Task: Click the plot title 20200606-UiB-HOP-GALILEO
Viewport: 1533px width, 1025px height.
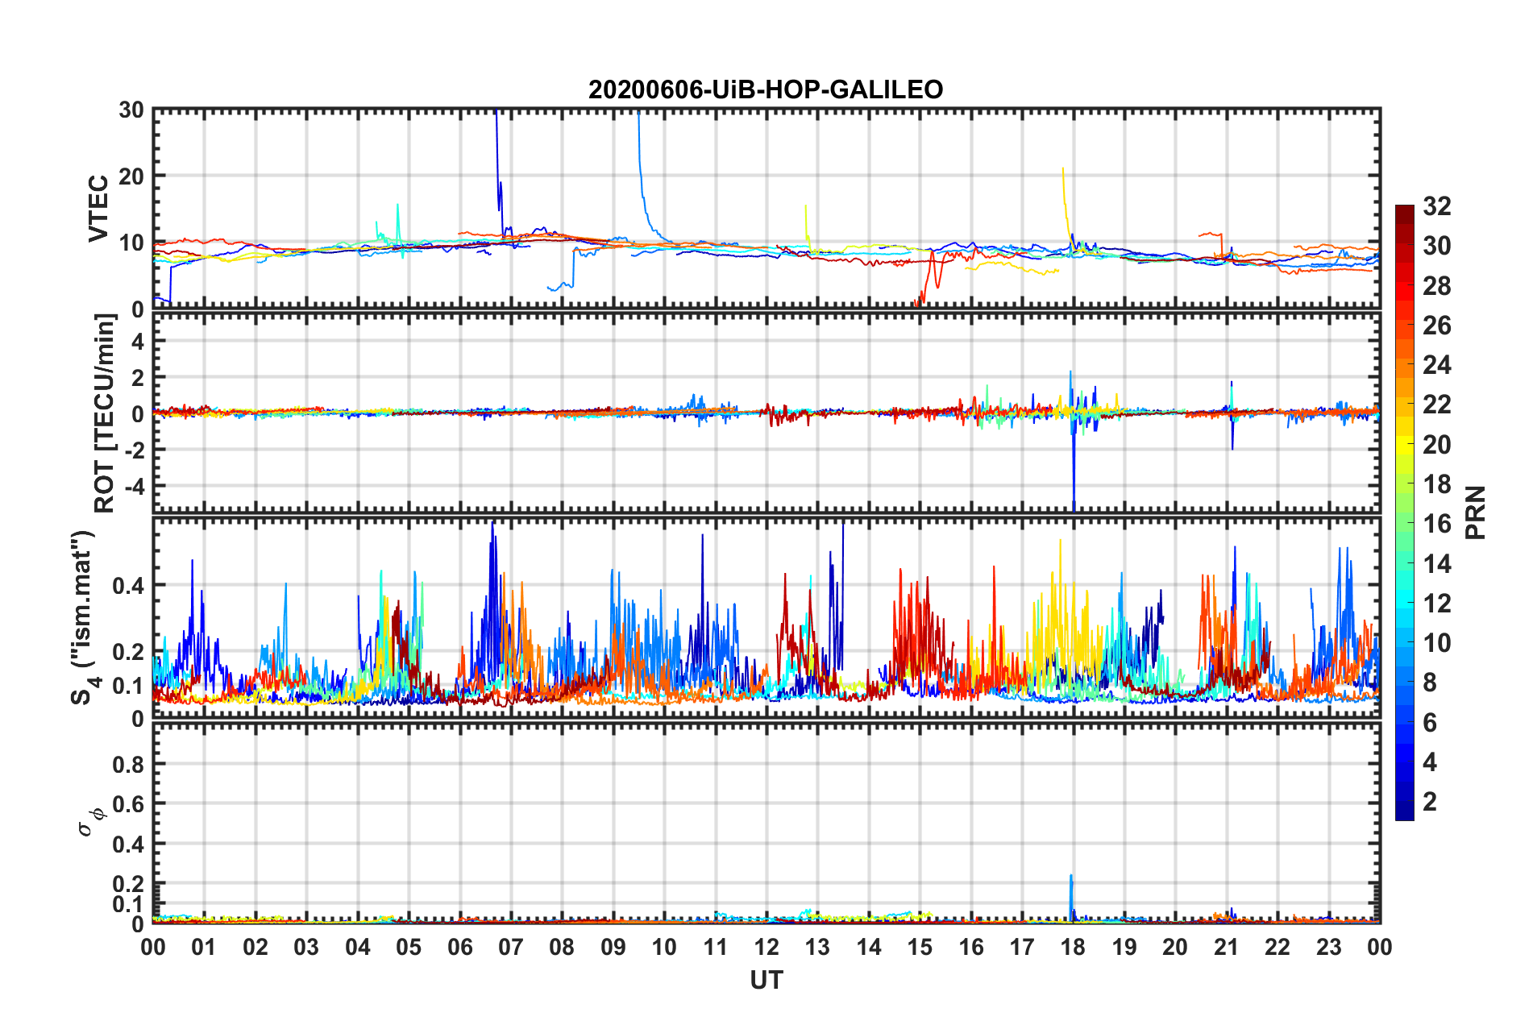Action: coord(765,89)
